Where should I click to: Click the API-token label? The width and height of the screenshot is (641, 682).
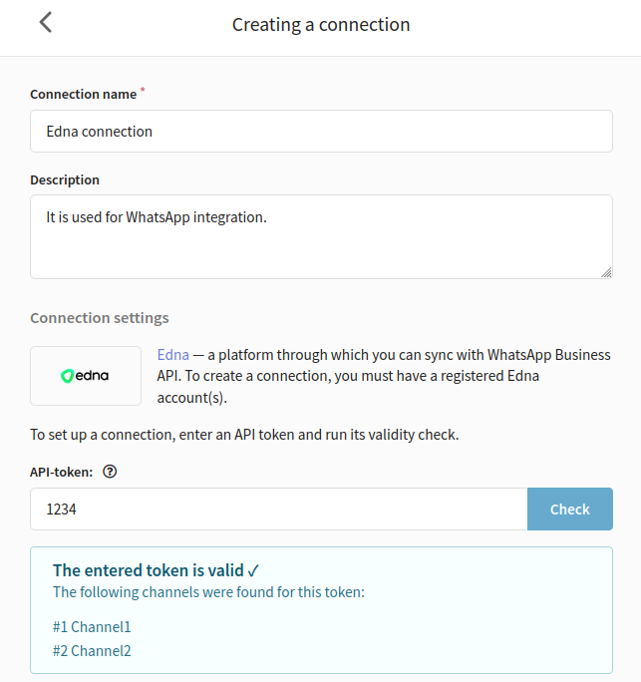point(62,472)
